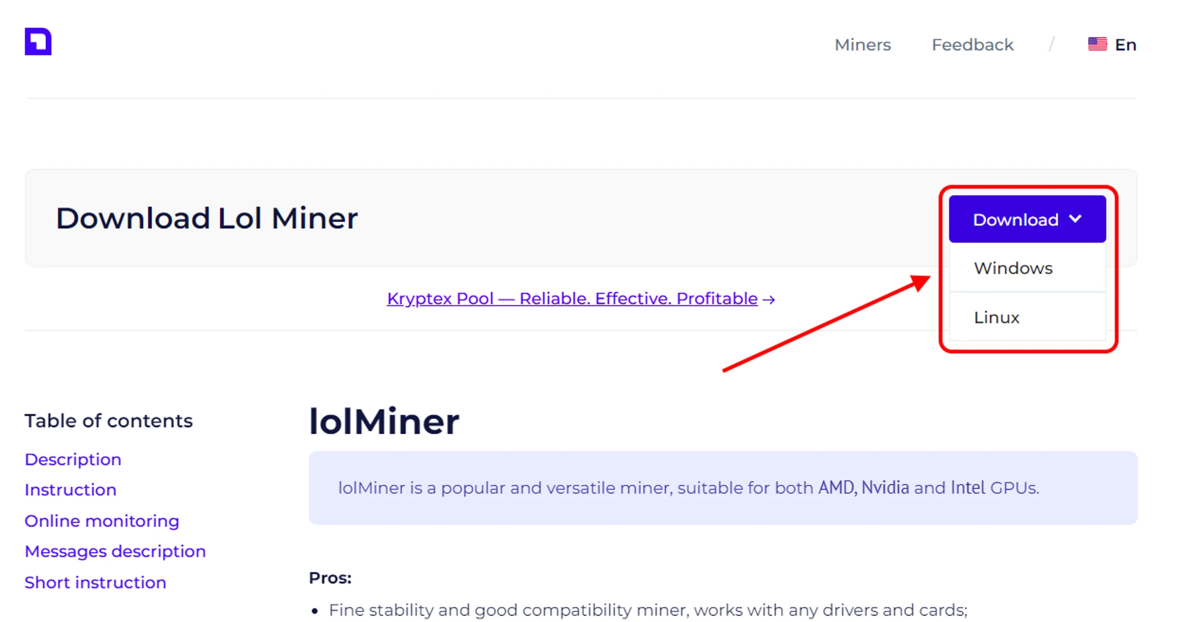The height and width of the screenshot is (622, 1177).
Task: Open the Miners menu item
Action: [x=862, y=45]
